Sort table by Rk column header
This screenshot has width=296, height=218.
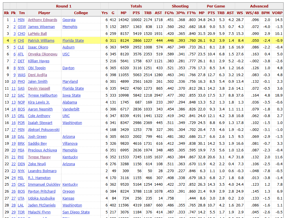(6, 13)
